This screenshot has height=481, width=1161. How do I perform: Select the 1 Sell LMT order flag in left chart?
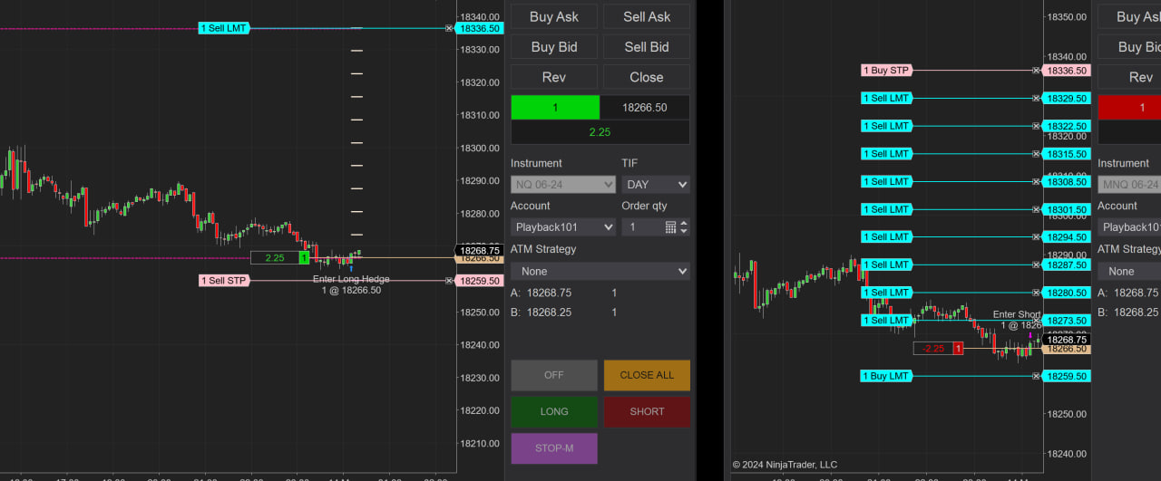point(224,28)
